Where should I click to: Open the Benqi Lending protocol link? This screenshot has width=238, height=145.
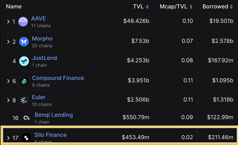pos(54,115)
